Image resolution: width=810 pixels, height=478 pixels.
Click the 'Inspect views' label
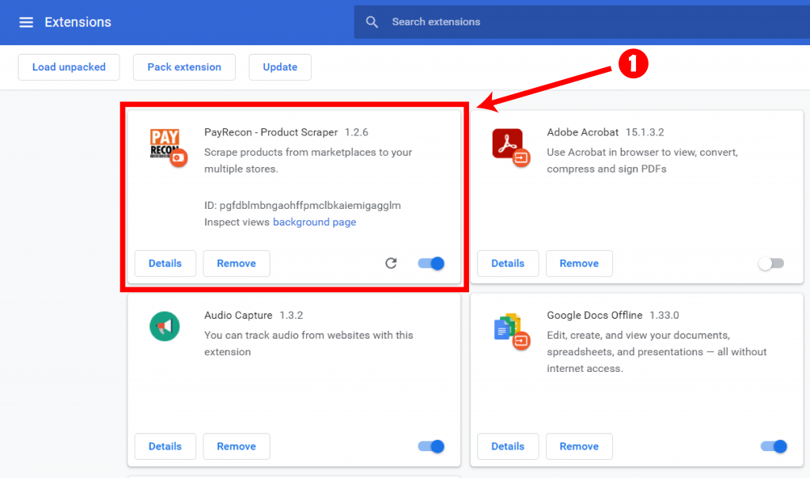click(x=237, y=222)
